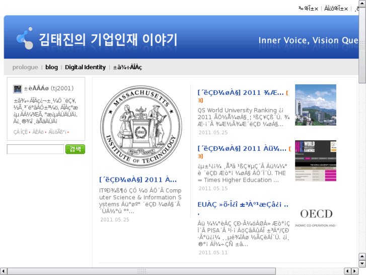Click the horizontal scrollbar thumb
366x275 pixels.
(x=142, y=271)
